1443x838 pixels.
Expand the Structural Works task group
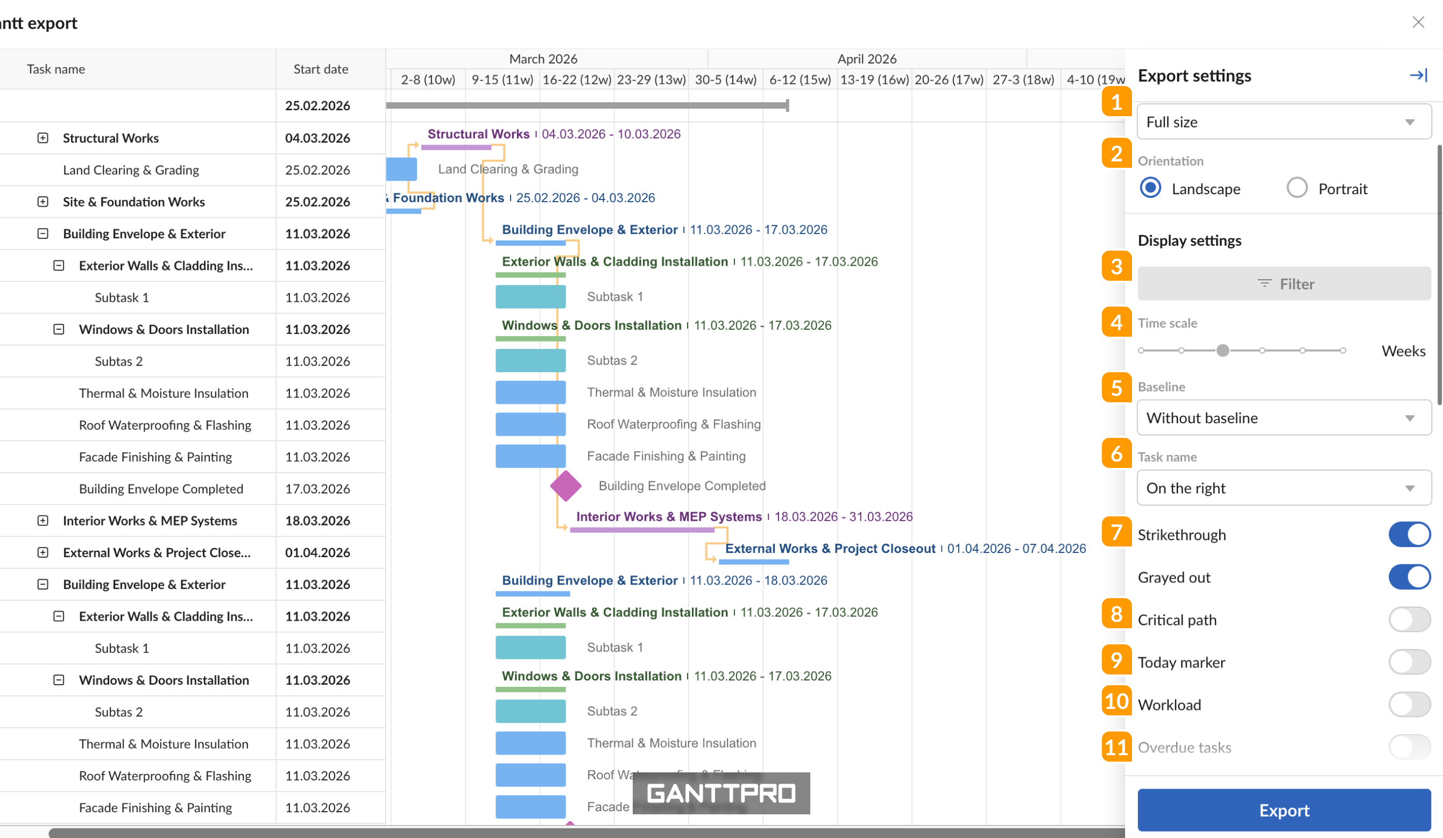click(x=43, y=137)
